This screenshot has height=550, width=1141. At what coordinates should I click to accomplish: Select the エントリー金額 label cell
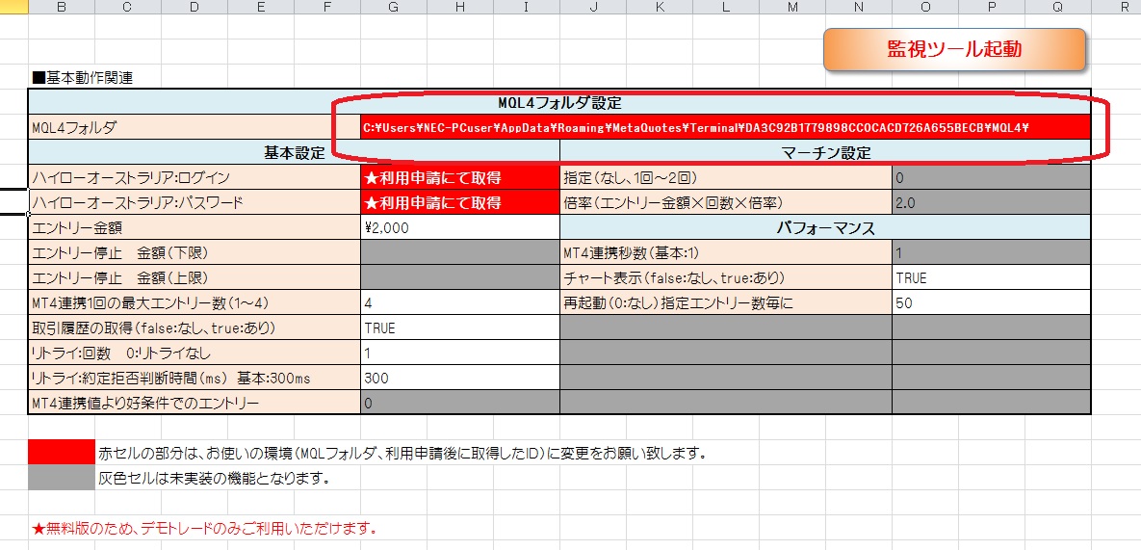click(194, 227)
